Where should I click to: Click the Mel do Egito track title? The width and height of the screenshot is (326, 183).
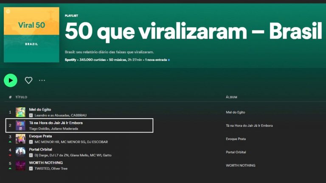(x=40, y=110)
